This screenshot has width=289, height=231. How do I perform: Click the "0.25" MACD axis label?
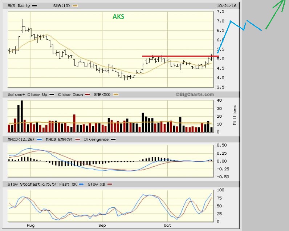[x=222, y=153]
